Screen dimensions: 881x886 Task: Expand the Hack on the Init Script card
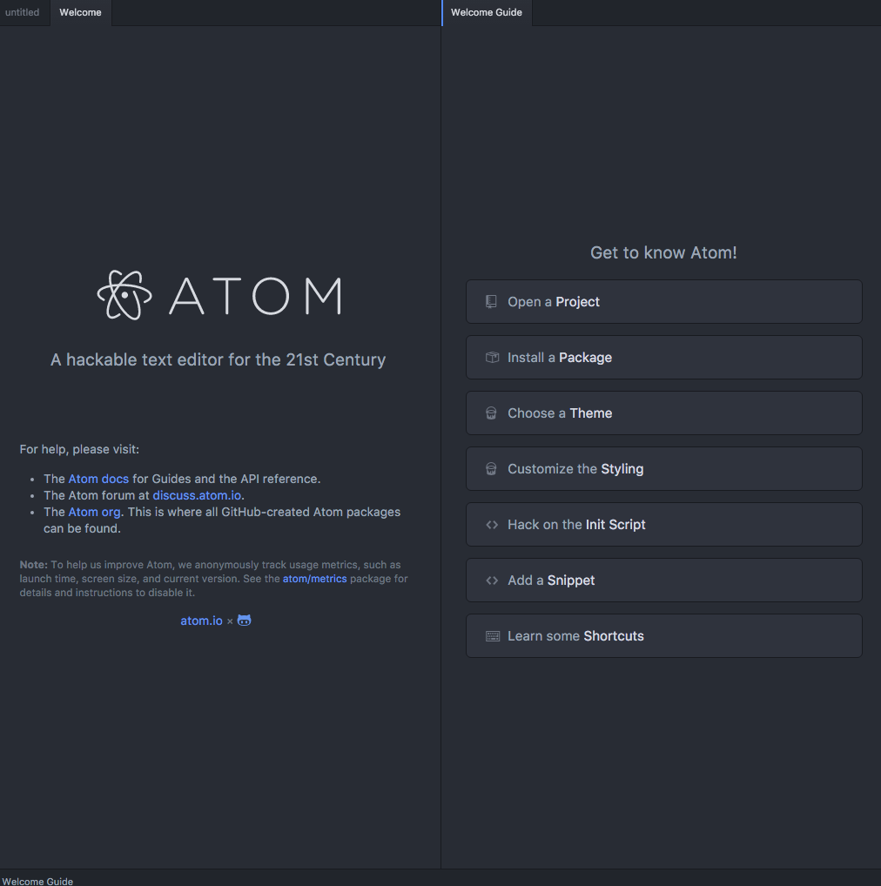664,524
